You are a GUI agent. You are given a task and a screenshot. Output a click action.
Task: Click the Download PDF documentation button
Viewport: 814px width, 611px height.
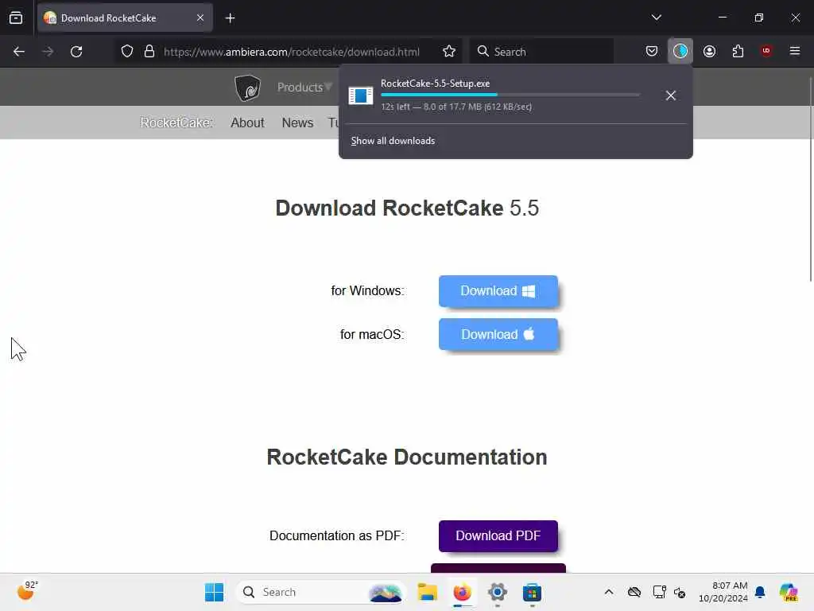(498, 535)
